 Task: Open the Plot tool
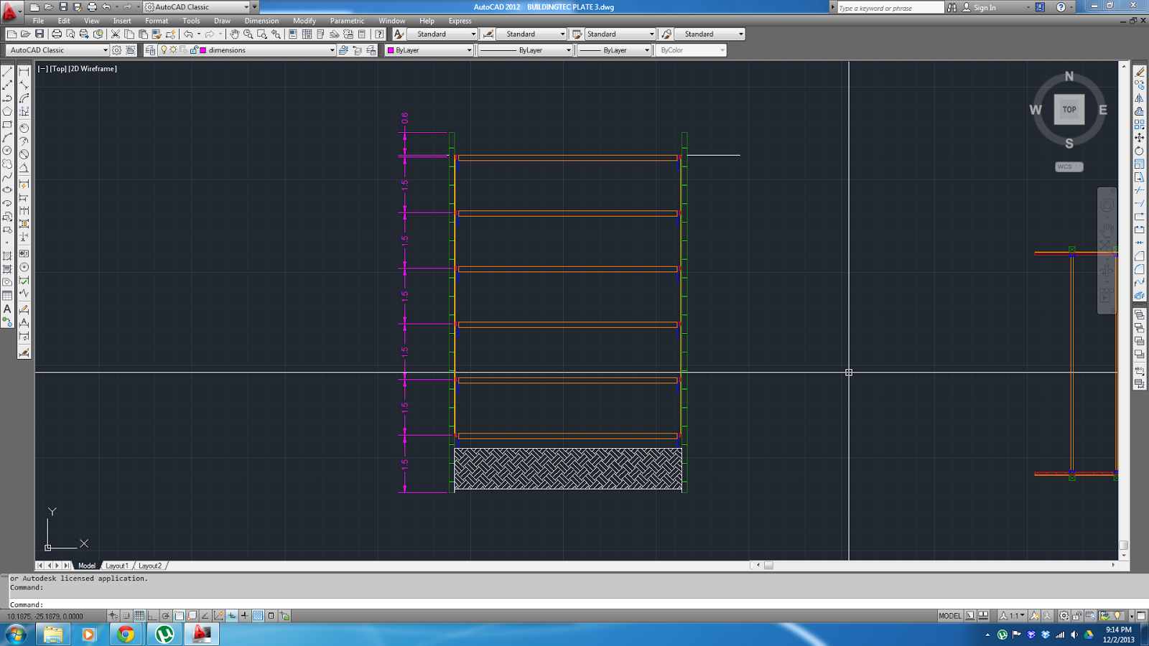(55, 34)
